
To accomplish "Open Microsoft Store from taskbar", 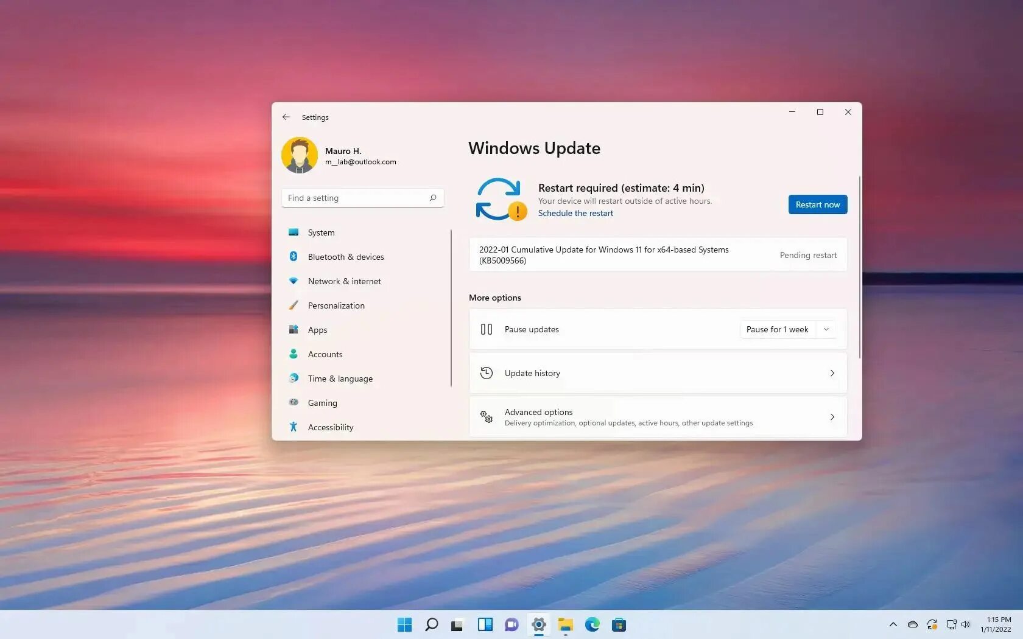I will pos(619,624).
